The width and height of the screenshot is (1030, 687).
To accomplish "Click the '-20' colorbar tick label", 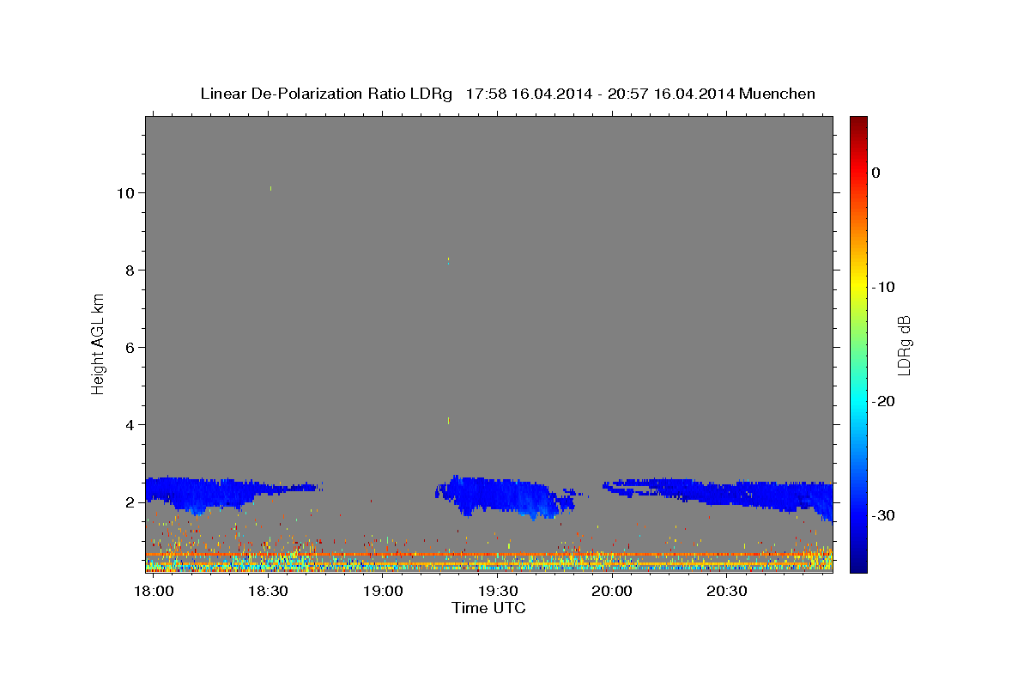I will [x=882, y=401].
